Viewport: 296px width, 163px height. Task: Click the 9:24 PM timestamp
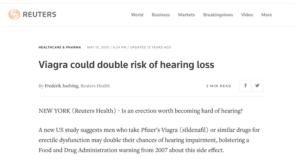click(119, 47)
